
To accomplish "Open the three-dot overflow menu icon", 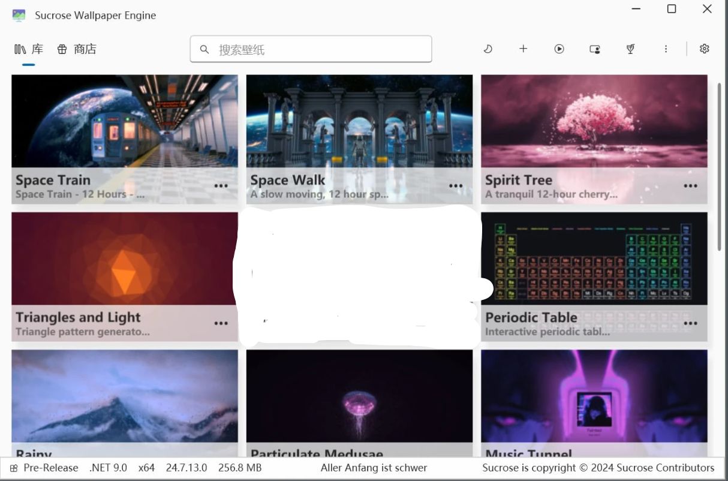I will (666, 49).
